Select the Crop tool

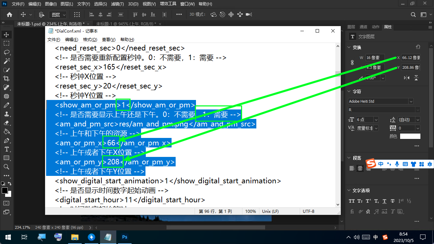click(6, 79)
